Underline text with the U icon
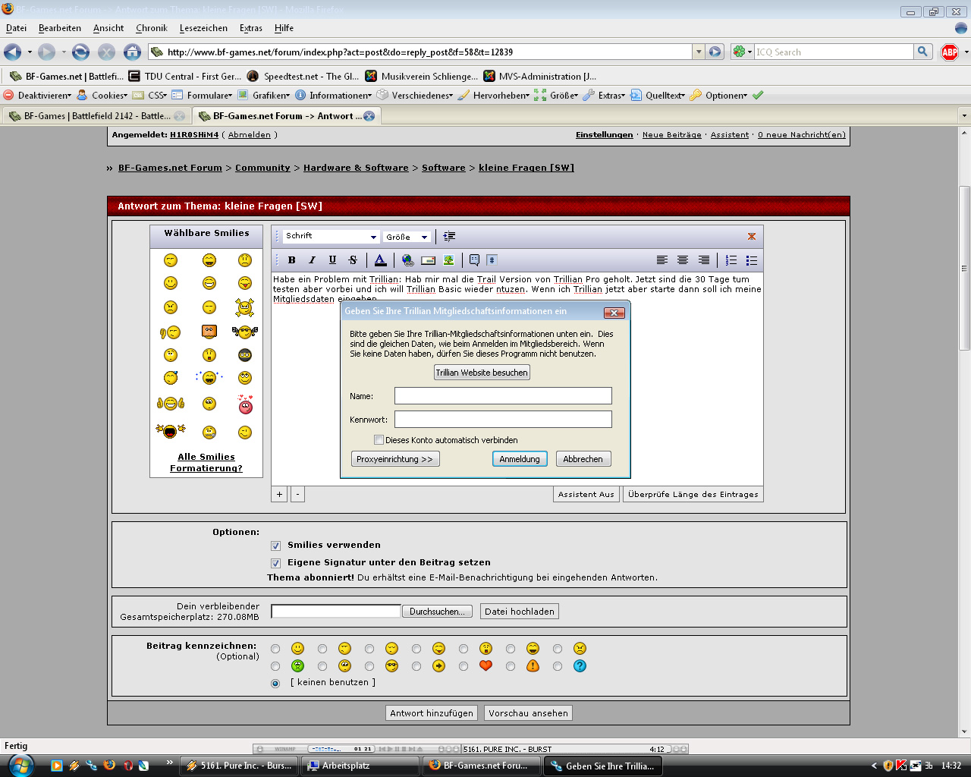This screenshot has width=971, height=777. point(332,260)
